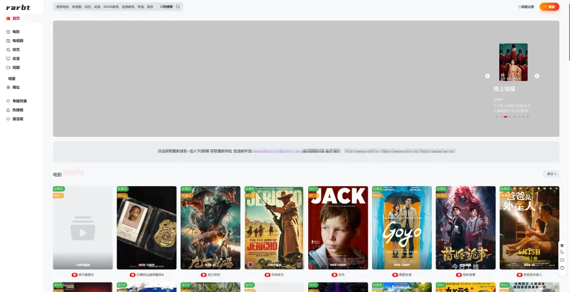This screenshot has height=292, width=570.
Task: Open the JACK movie poster 杰克
Action: (x=338, y=228)
